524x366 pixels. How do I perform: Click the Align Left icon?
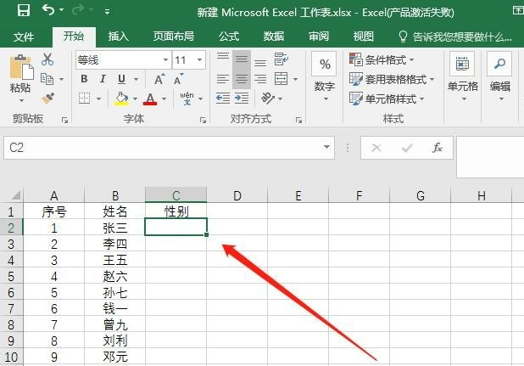coord(223,79)
